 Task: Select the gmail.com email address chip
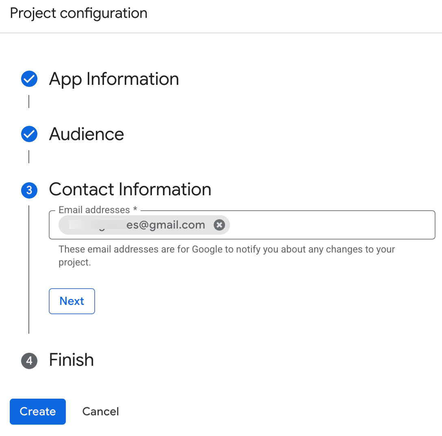click(138, 225)
